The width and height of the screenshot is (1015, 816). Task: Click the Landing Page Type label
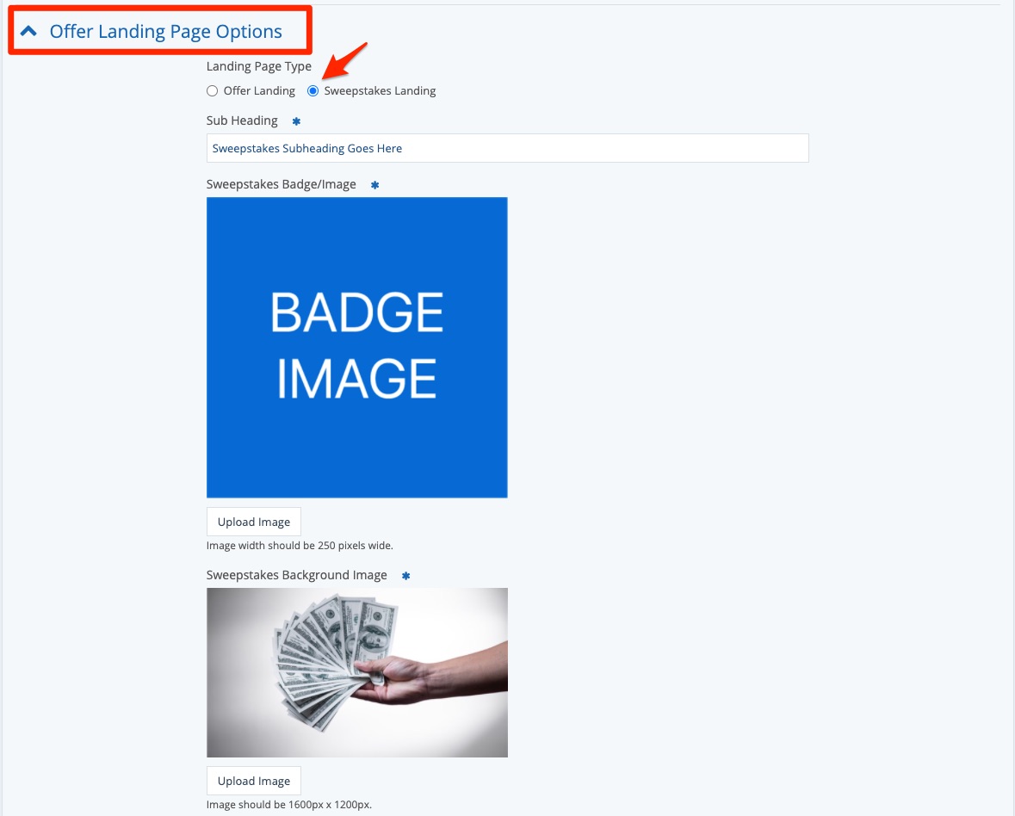coord(259,66)
